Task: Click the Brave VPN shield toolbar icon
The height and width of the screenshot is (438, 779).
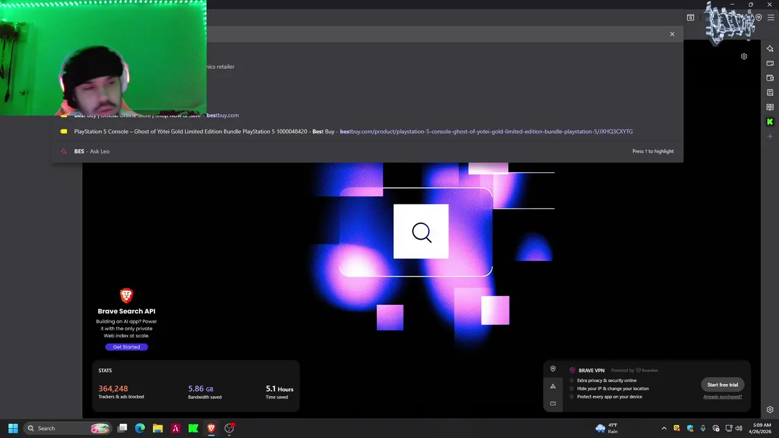Action: pos(758,18)
